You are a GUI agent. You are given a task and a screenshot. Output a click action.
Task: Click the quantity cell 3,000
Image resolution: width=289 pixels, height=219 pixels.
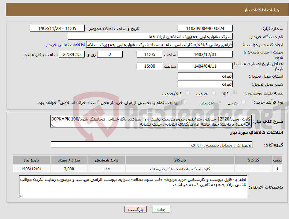coord(69,169)
